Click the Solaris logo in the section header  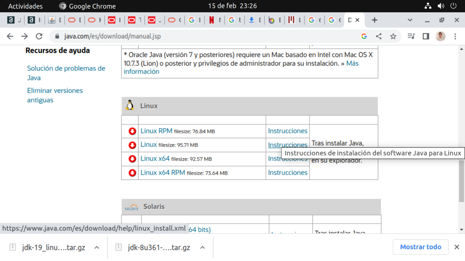click(x=132, y=207)
